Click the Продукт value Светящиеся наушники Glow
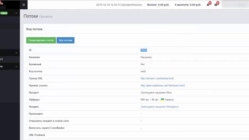Viewport: 249px width, 140px height. click(156, 93)
